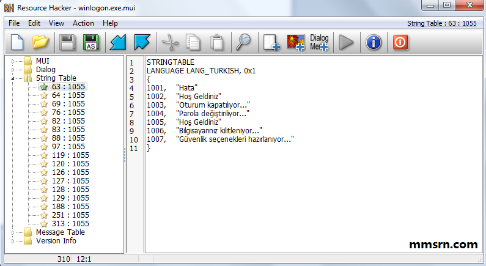The width and height of the screenshot is (486, 266).
Task: Collapse the String Table folder arrow
Action: [13, 78]
